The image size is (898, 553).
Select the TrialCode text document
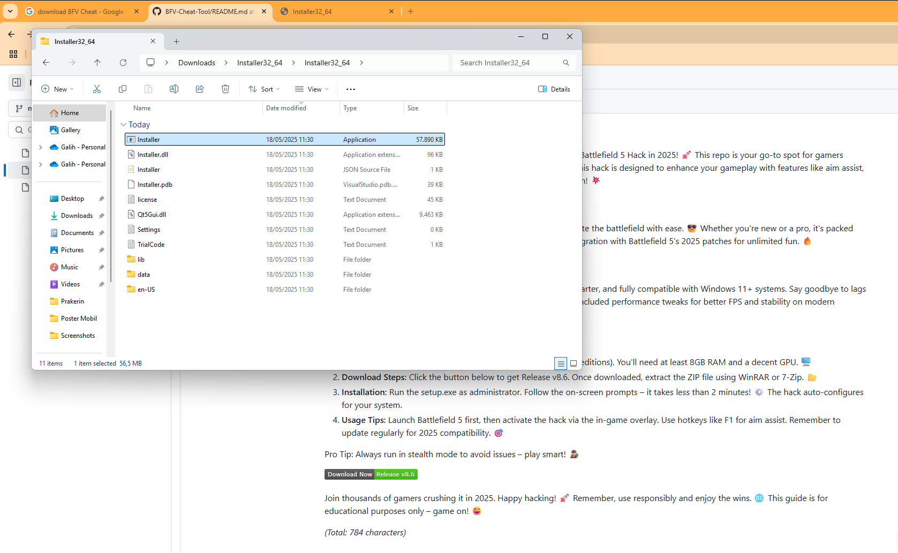tap(285, 245)
